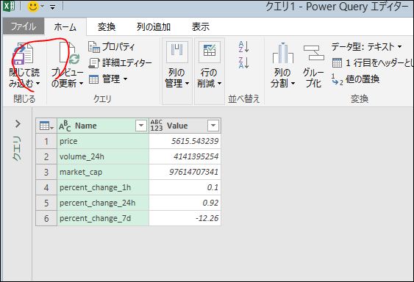Click the プロパティ icon
Image resolution: width=414 pixels, height=282 pixels.
coord(93,47)
